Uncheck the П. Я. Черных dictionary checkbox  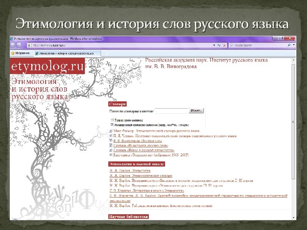pos(111,135)
